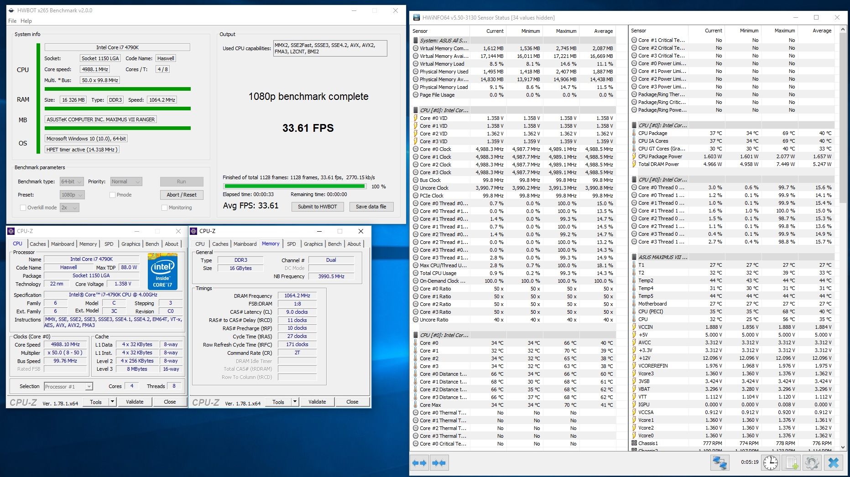Open the networked computers icon in HWiNFO
The image size is (850, 477).
pyautogui.click(x=720, y=463)
